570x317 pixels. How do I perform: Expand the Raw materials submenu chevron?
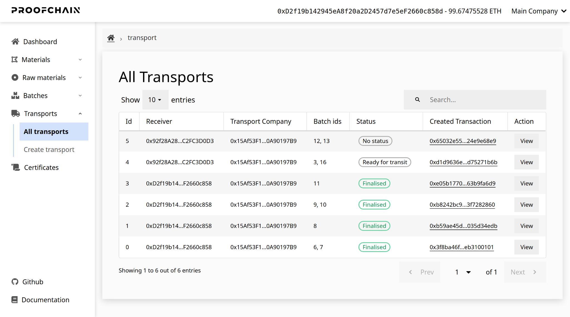click(80, 78)
